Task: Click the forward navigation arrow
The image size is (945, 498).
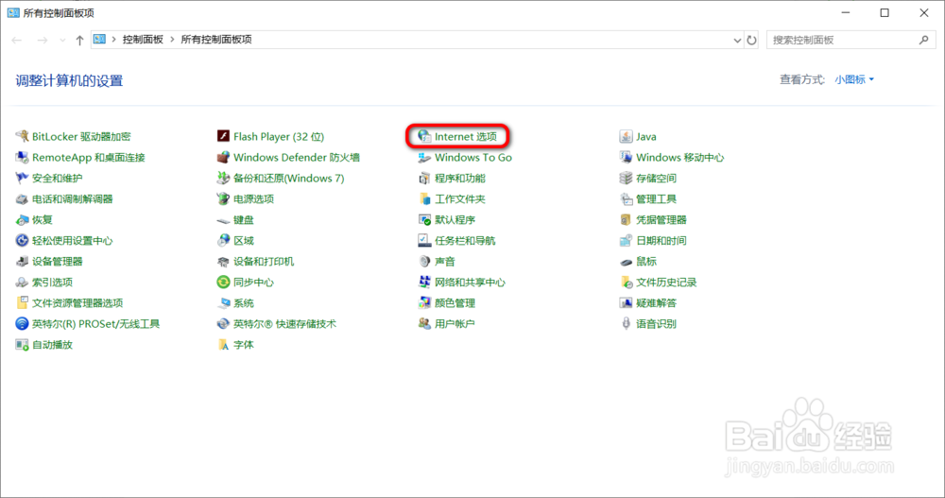Action: click(x=43, y=41)
